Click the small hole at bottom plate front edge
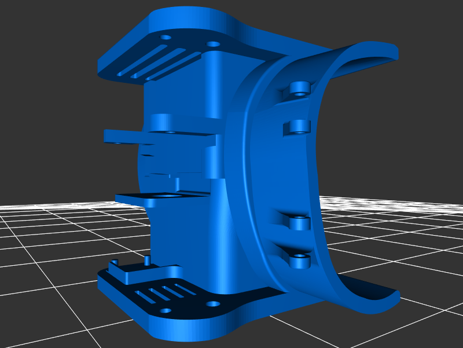 [x=166, y=311]
